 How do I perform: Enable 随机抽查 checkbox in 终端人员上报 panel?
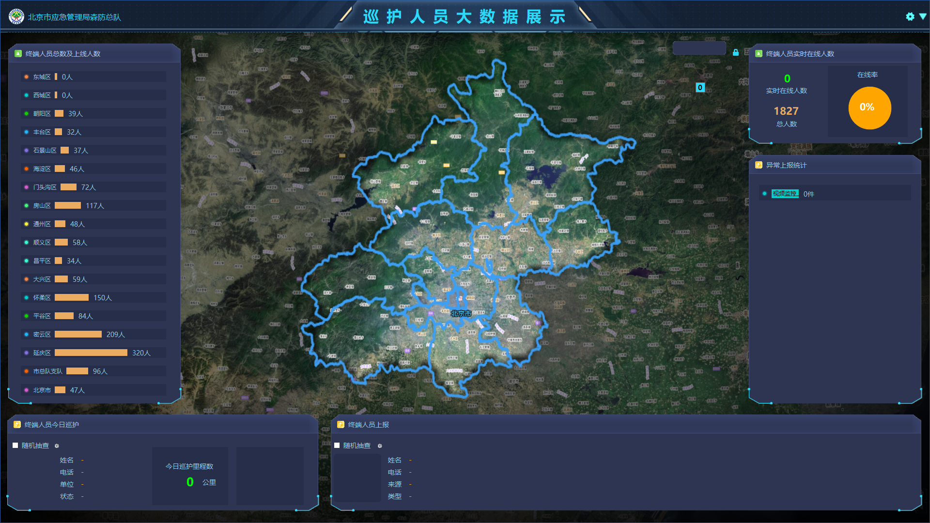tap(337, 446)
